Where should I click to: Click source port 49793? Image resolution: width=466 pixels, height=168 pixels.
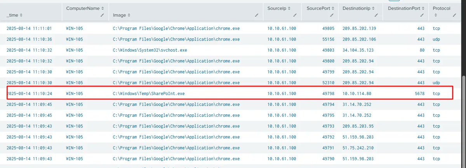(x=328, y=126)
